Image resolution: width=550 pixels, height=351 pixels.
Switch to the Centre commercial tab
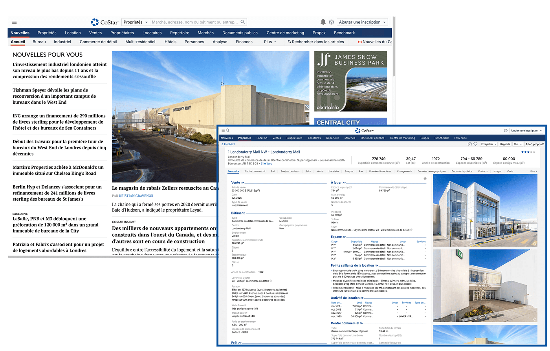(255, 171)
